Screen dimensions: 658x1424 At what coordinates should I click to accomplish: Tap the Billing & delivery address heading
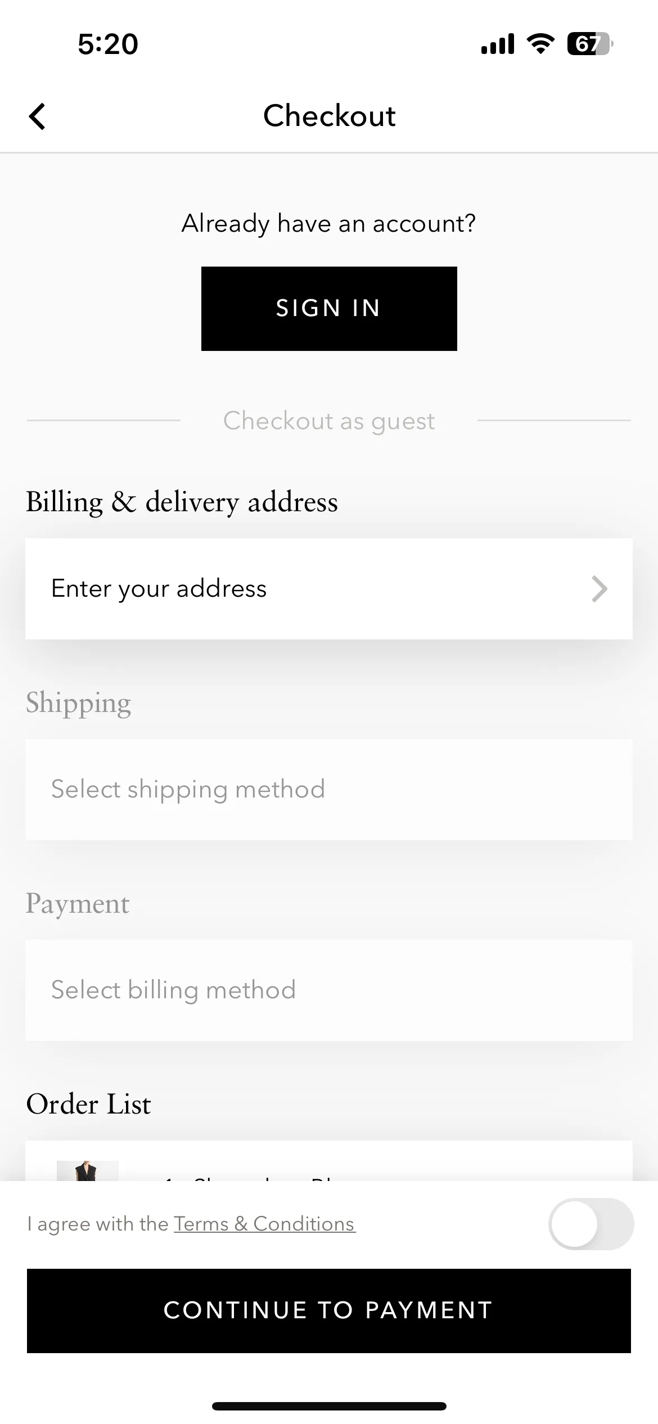click(x=182, y=502)
